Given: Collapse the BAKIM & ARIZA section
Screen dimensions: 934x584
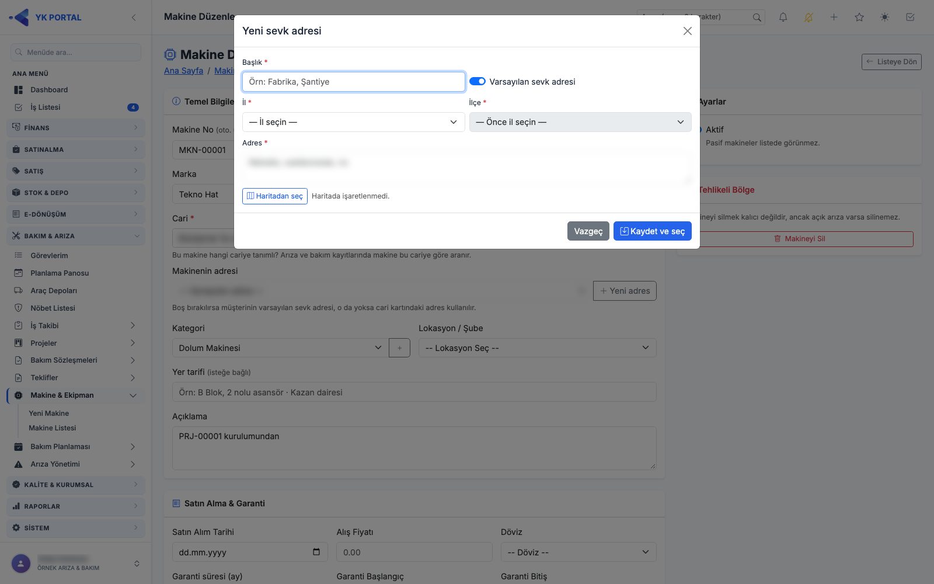Looking at the screenshot, I should click(76, 236).
